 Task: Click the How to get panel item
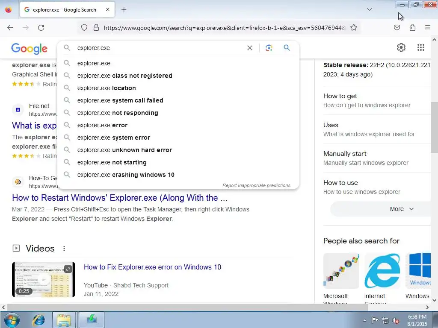pos(377,100)
